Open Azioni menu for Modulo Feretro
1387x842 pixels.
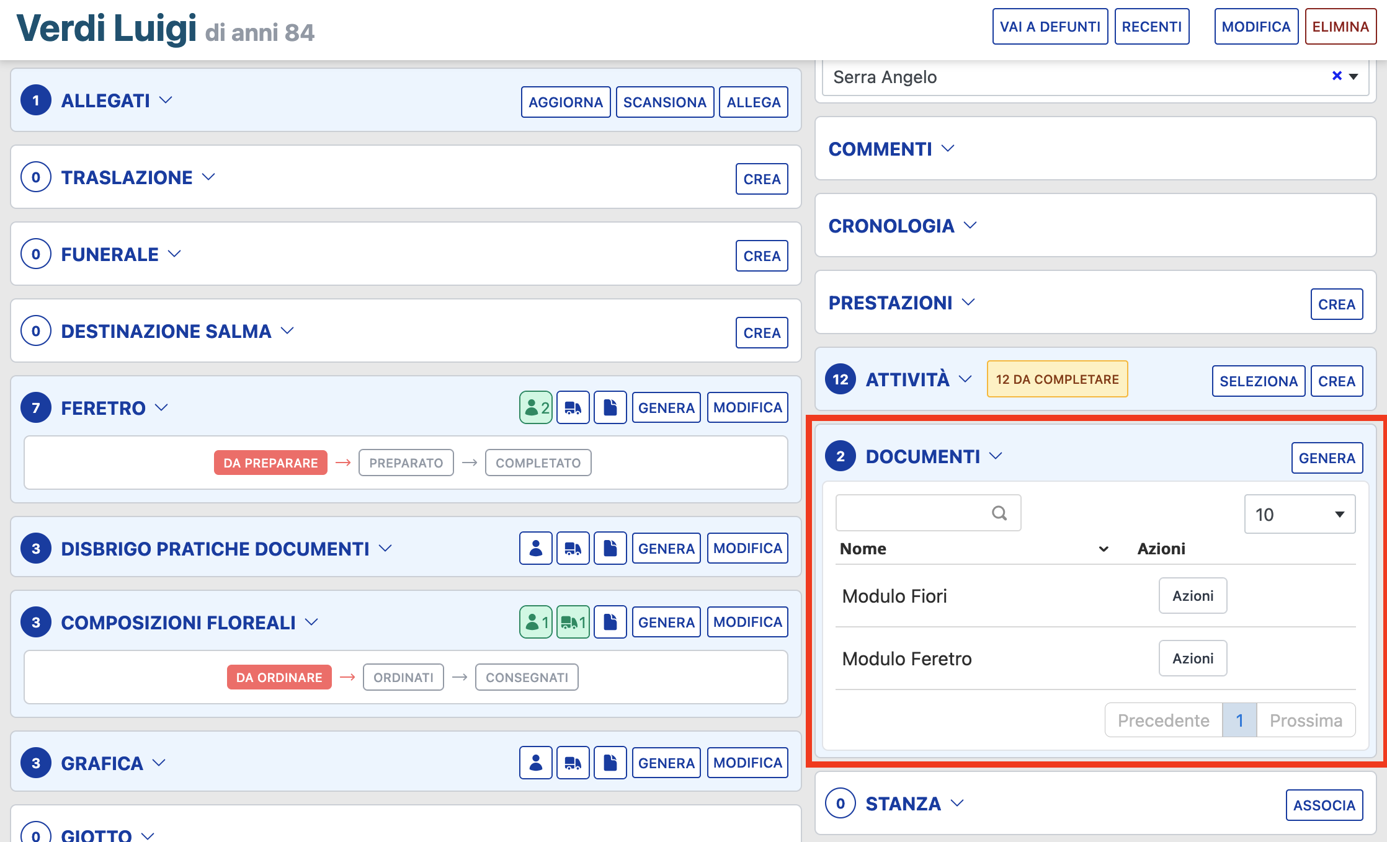[x=1192, y=658]
